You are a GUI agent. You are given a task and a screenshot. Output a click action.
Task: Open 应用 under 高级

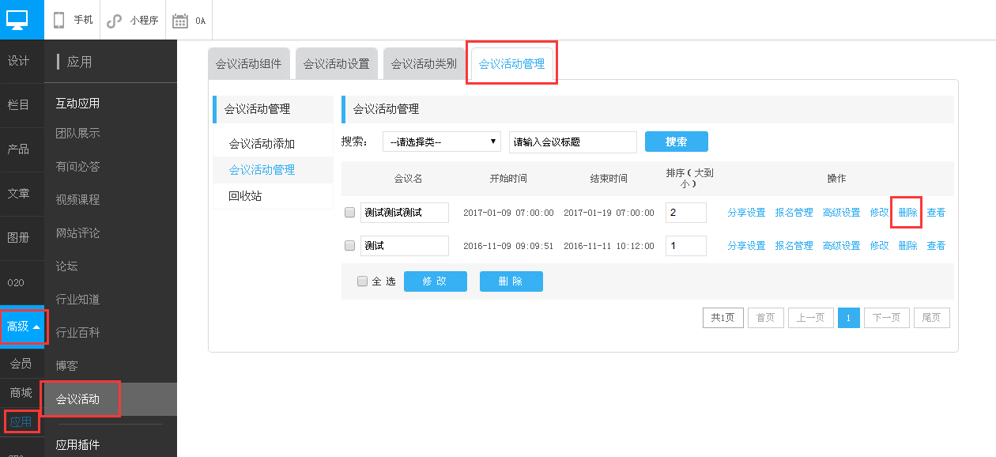click(21, 421)
